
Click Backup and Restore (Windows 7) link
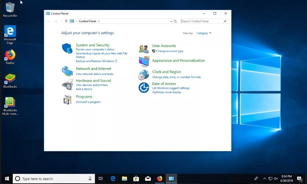(x=96, y=61)
